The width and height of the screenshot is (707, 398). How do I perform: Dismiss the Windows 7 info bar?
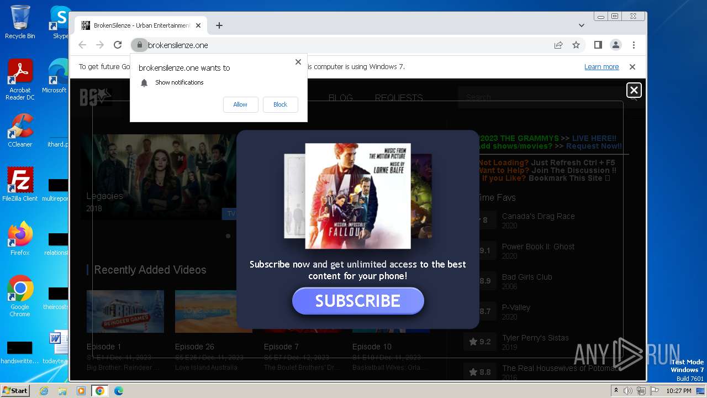pyautogui.click(x=632, y=67)
